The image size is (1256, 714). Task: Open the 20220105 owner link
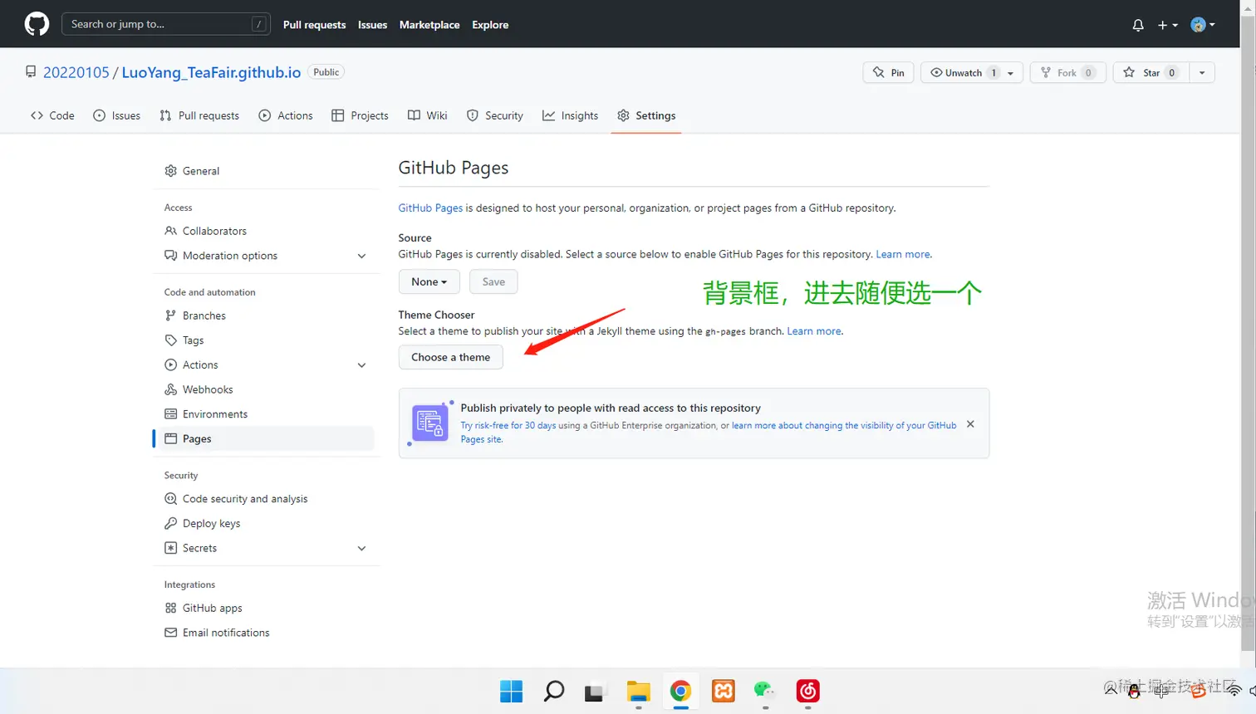76,72
